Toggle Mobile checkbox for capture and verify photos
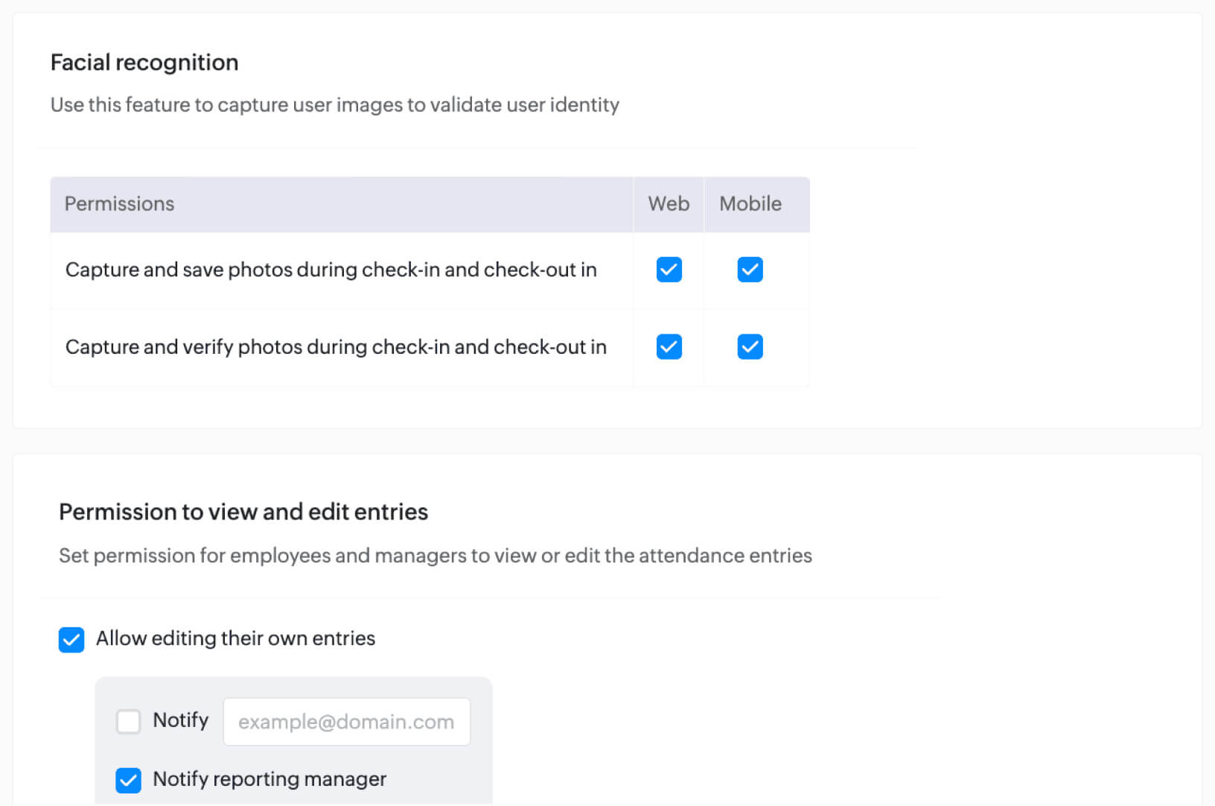 [750, 347]
